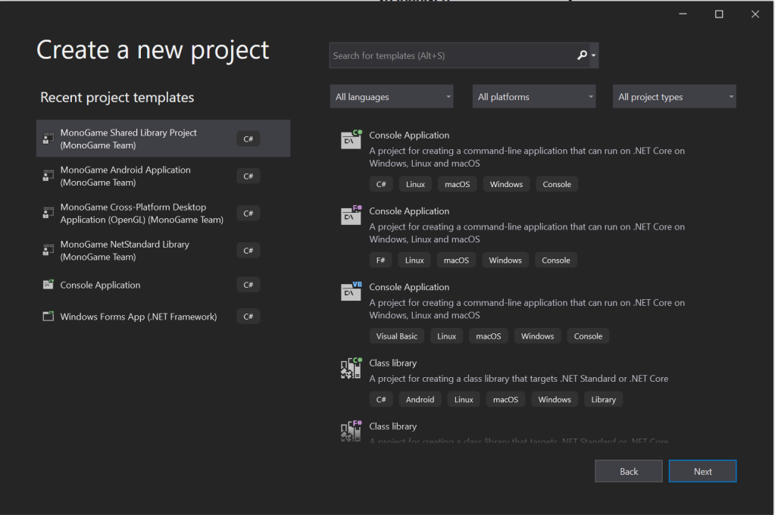Click the Console tag in the Visual Basic row
This screenshot has width=775, height=515.
[588, 336]
